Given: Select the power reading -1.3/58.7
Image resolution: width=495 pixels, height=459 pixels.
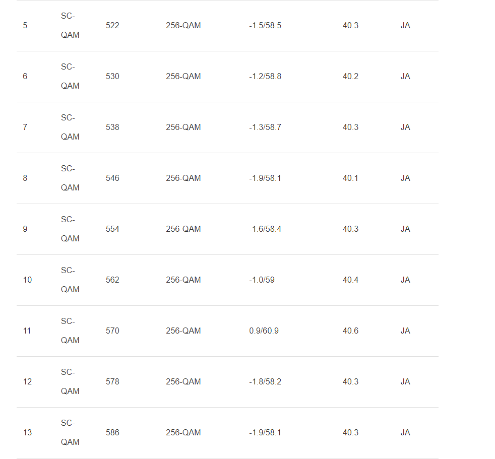Looking at the screenshot, I should point(265,127).
